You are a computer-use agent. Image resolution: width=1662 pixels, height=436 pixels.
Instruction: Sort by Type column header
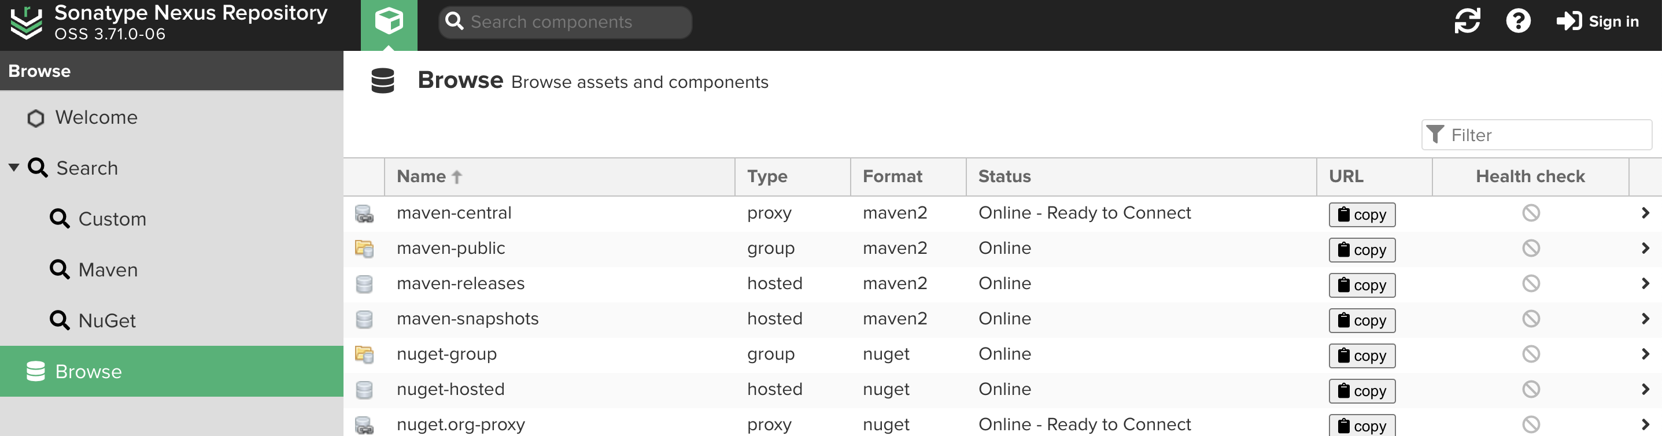[792, 177]
